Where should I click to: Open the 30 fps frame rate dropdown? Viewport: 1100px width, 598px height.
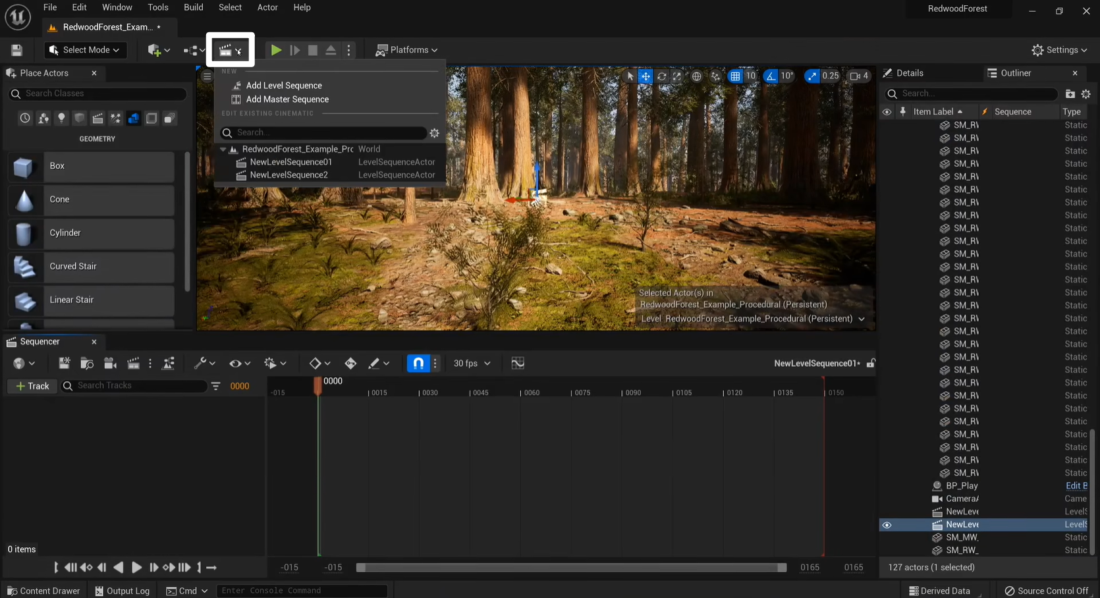tap(472, 364)
